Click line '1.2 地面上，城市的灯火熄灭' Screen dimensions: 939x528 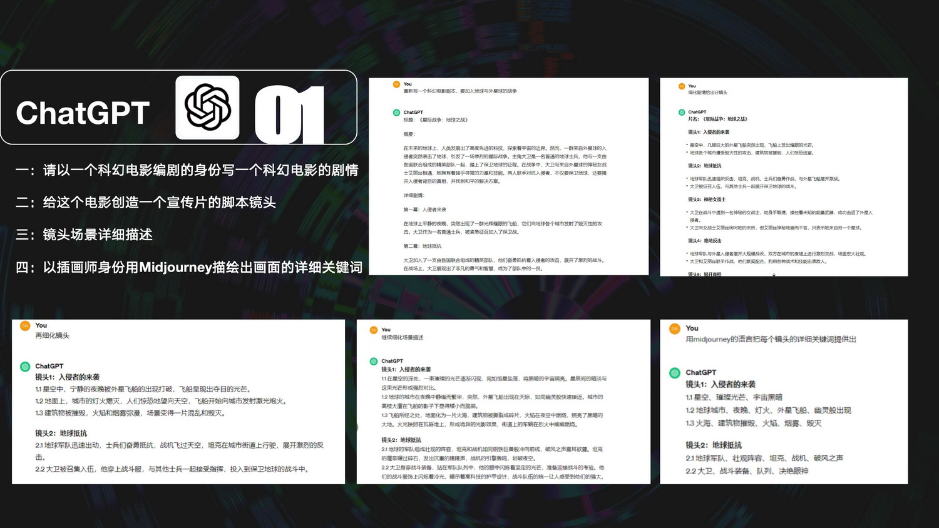162,401
